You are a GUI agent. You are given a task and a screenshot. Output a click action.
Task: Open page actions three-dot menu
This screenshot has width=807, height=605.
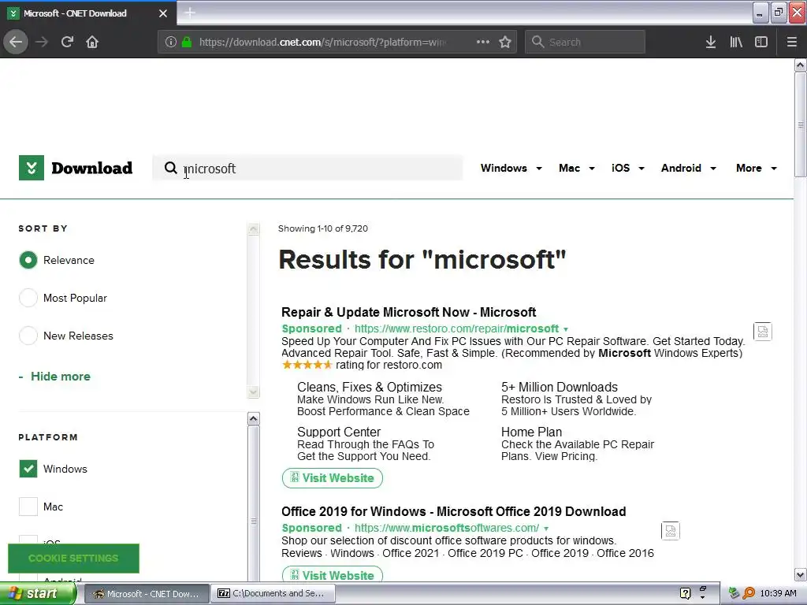point(483,42)
